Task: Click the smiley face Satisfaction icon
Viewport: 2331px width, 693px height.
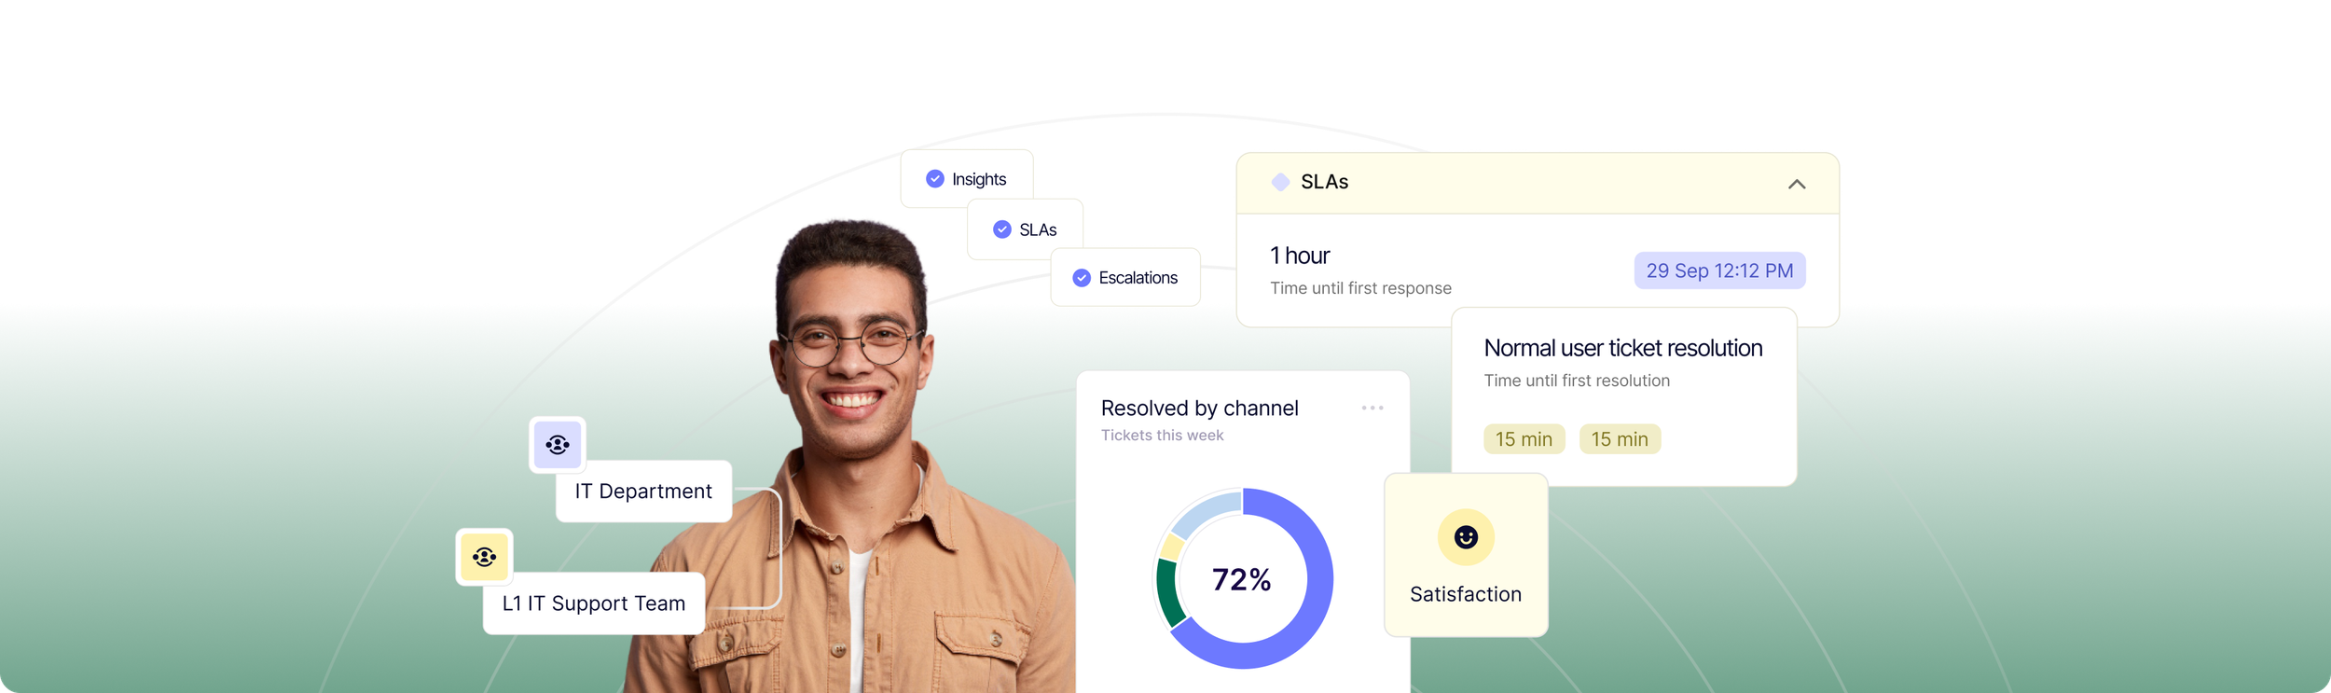Action: (1466, 537)
